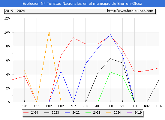The width and height of the screenshot is (165, 120).
Task: Click the JUN month axis label
Action: [x=86, y=106]
